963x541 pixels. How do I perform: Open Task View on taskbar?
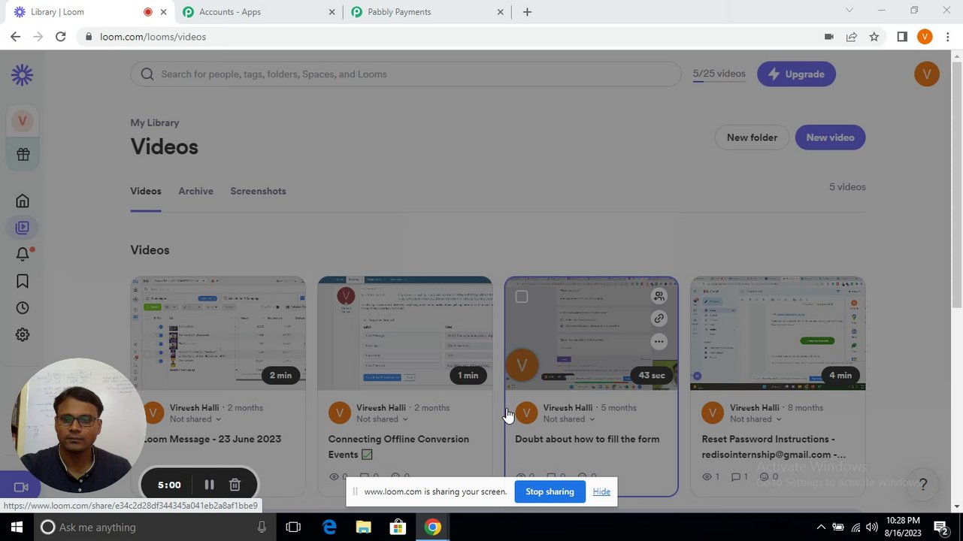(293, 527)
